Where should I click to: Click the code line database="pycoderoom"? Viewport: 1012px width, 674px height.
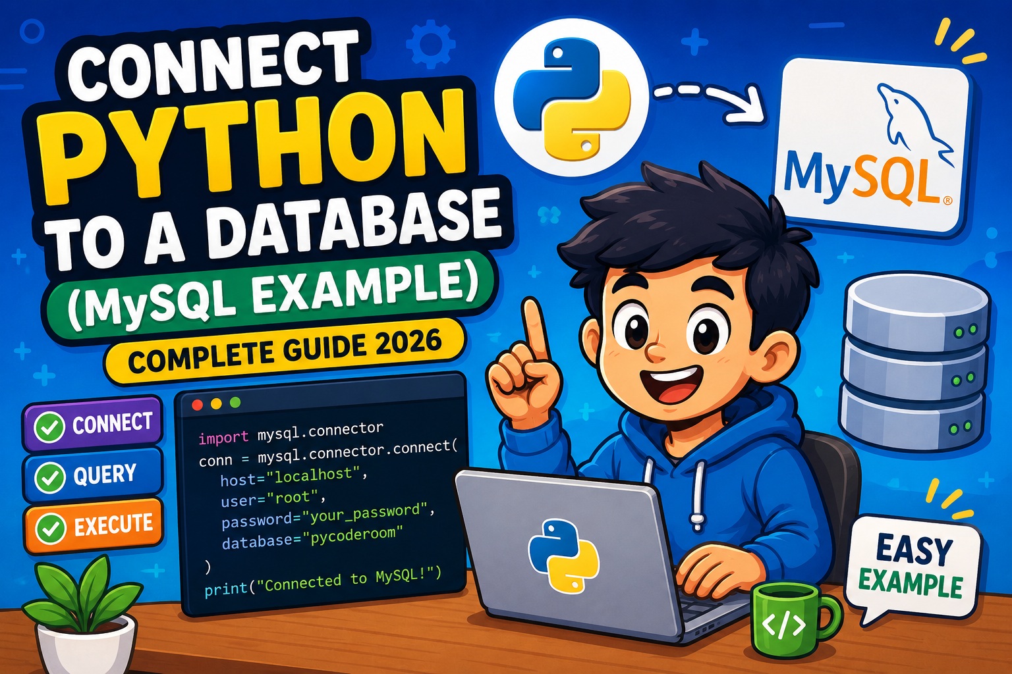[312, 538]
